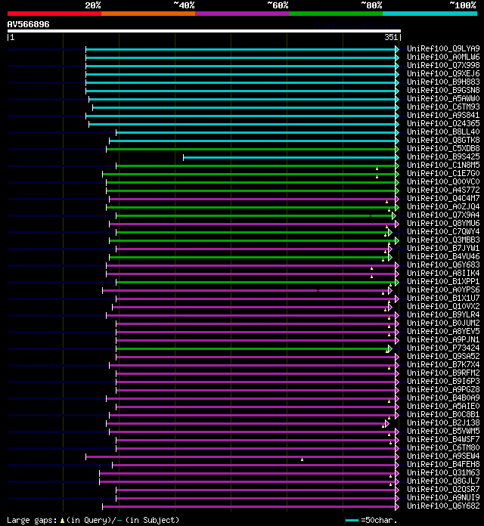Click the short cyan alignment bar of B9S425
This screenshot has height=526, width=484.
(290, 157)
